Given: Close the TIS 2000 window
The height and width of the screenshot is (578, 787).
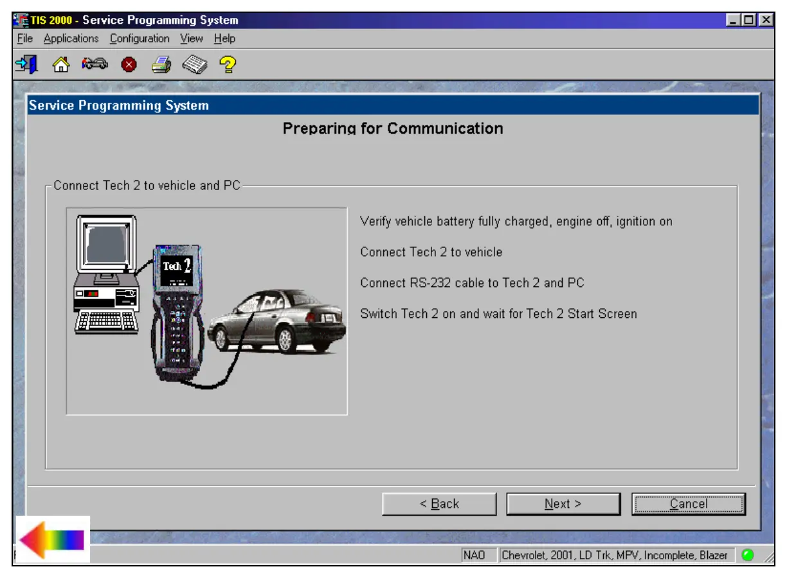Looking at the screenshot, I should point(765,21).
